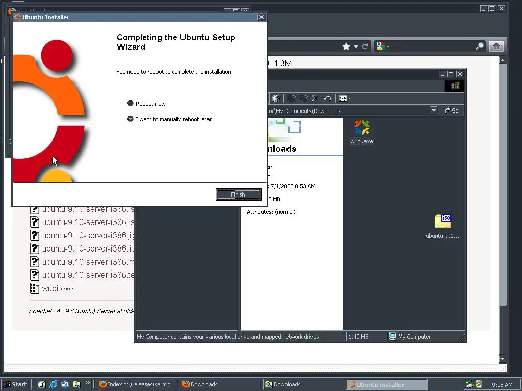Click the Undo icon in Explorer toolbar
522x391 pixels.
[x=327, y=98]
